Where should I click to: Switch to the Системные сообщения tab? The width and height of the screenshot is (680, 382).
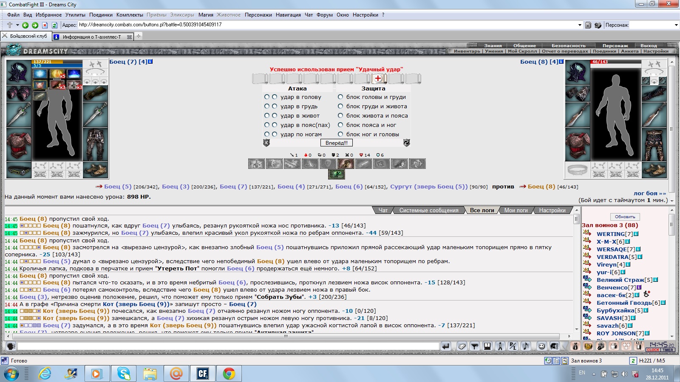pyautogui.click(x=429, y=210)
